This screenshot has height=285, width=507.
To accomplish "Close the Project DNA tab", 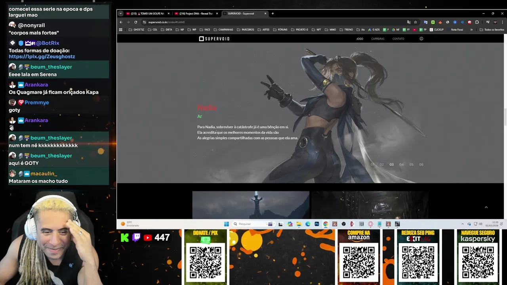I will coord(217,13).
